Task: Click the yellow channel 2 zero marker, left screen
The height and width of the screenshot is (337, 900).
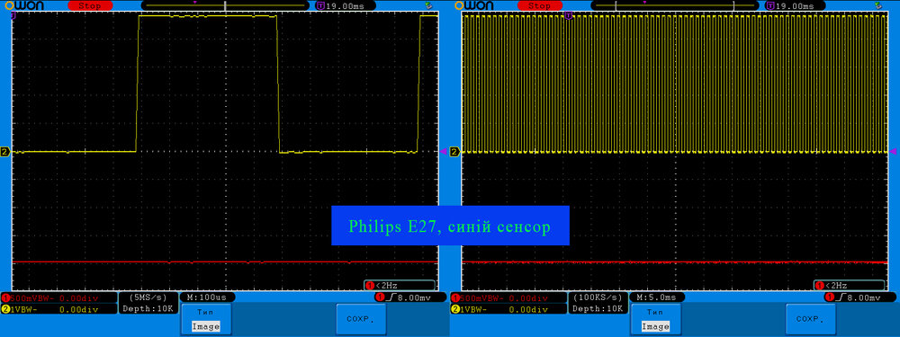Action: click(5, 152)
